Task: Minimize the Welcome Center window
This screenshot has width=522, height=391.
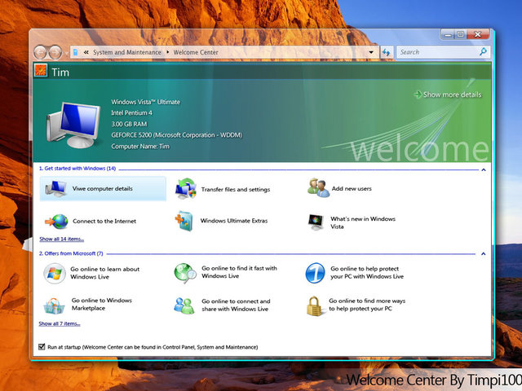Action: pyautogui.click(x=448, y=34)
